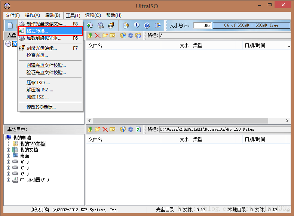Choose 制作光盘映像文件... menu entry
The width and height of the screenshot is (294, 216).
tap(50, 24)
